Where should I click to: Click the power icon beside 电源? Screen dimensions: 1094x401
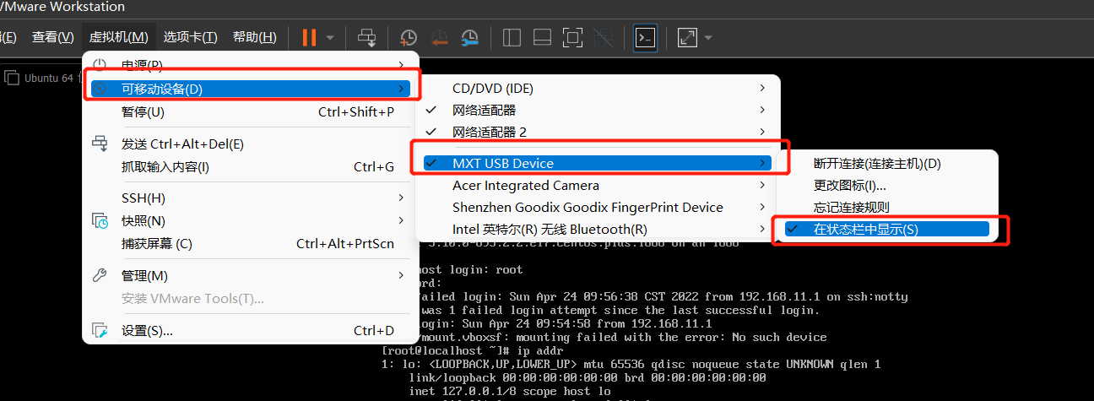coord(100,65)
